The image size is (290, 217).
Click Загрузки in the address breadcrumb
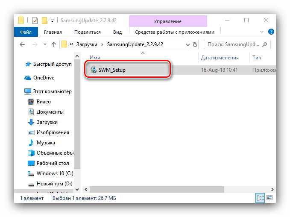[x=87, y=44]
